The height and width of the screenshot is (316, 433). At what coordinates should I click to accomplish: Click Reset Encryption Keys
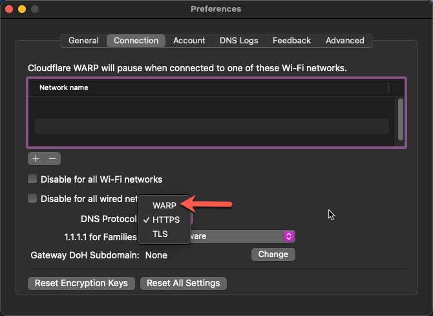81,284
